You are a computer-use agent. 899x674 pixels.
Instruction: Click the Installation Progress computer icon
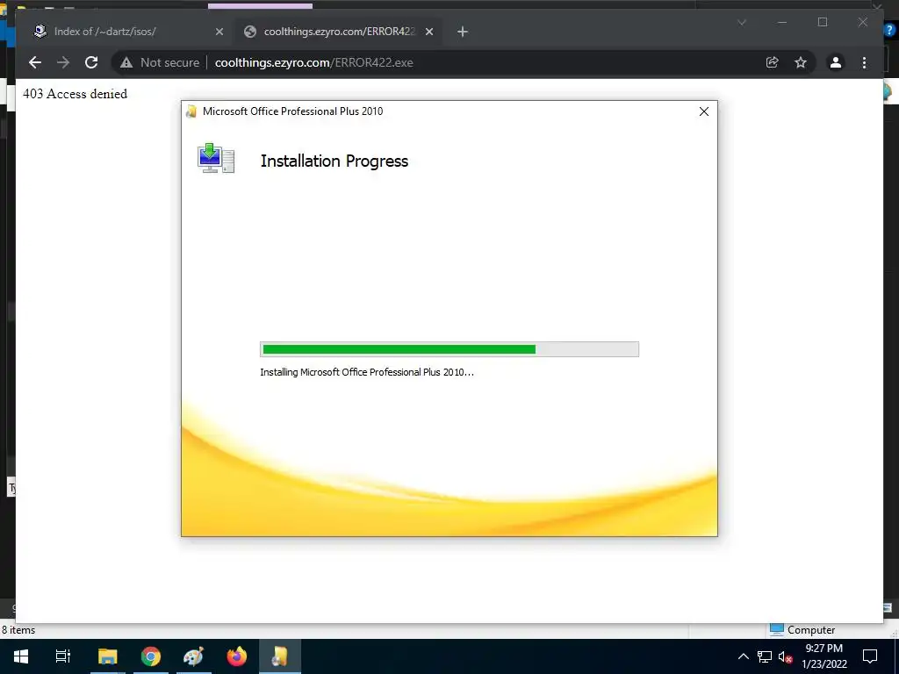tap(216, 158)
